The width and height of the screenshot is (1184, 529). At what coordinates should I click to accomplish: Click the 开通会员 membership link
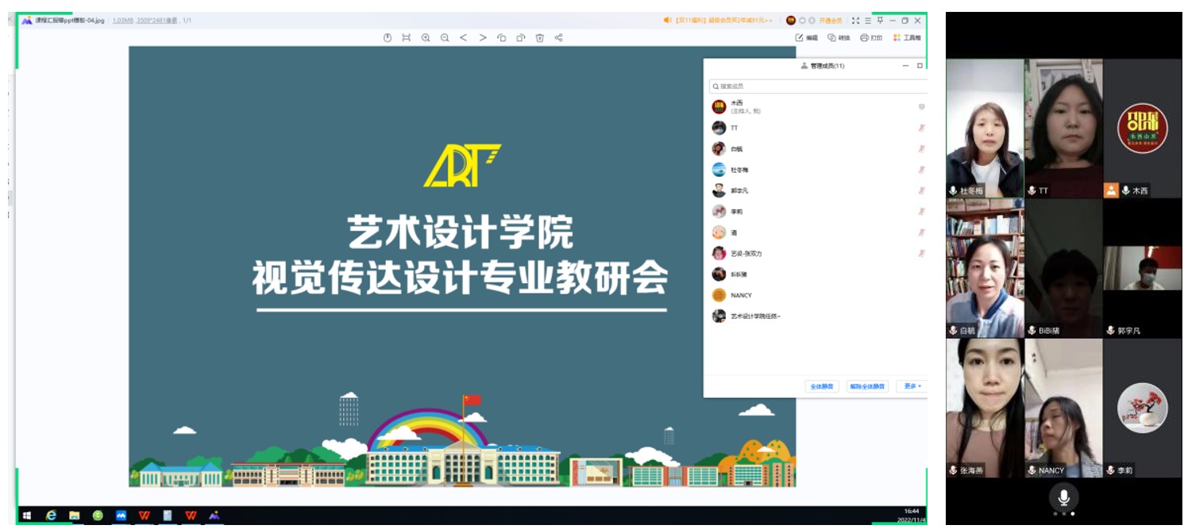[831, 21]
